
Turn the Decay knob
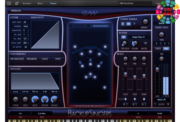click(35, 99)
